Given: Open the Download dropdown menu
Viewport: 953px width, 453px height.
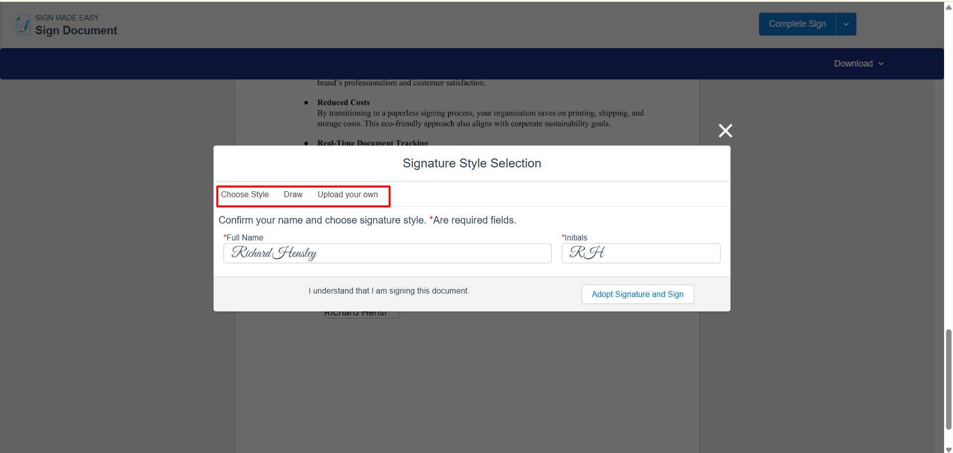Looking at the screenshot, I should click(x=859, y=64).
